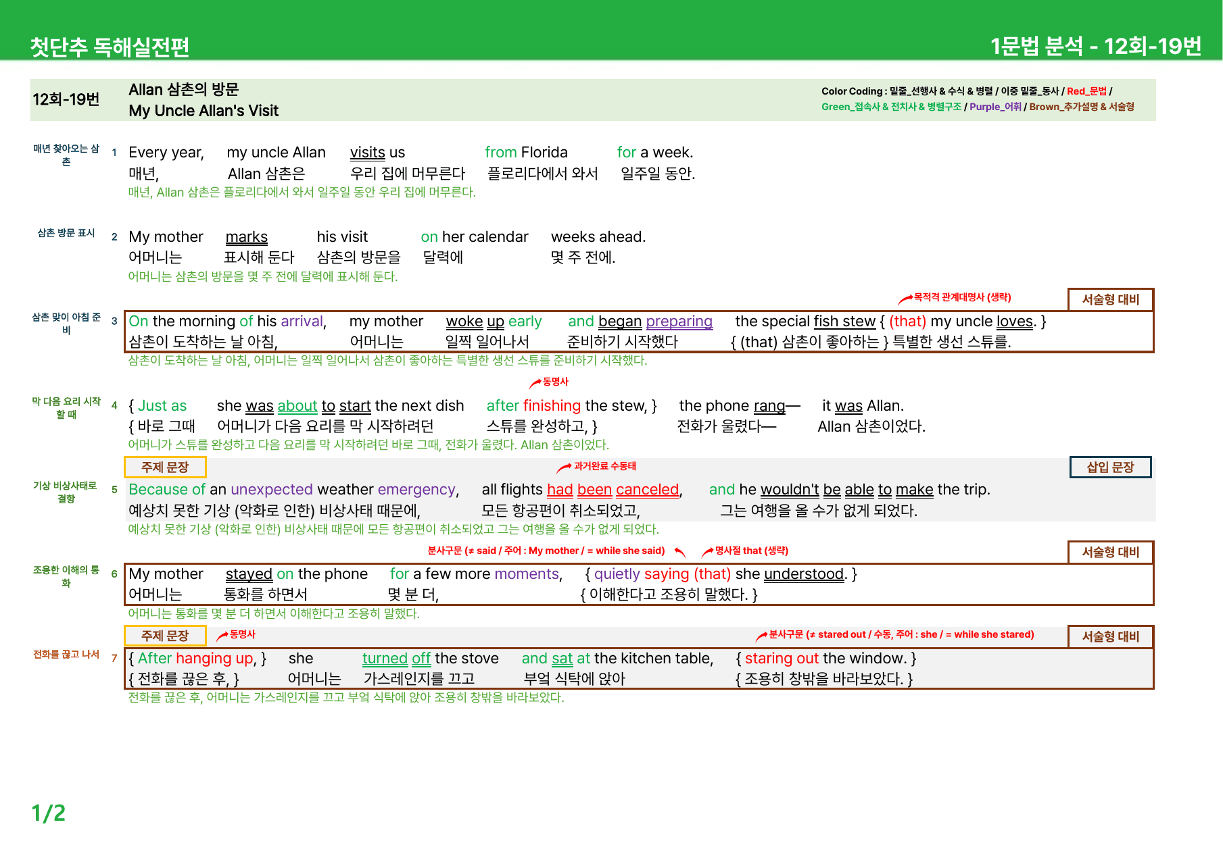Viewport: 1223px width, 864px height.
Task: Click the red note '동명사' above sentence 4
Action: [x=556, y=382]
